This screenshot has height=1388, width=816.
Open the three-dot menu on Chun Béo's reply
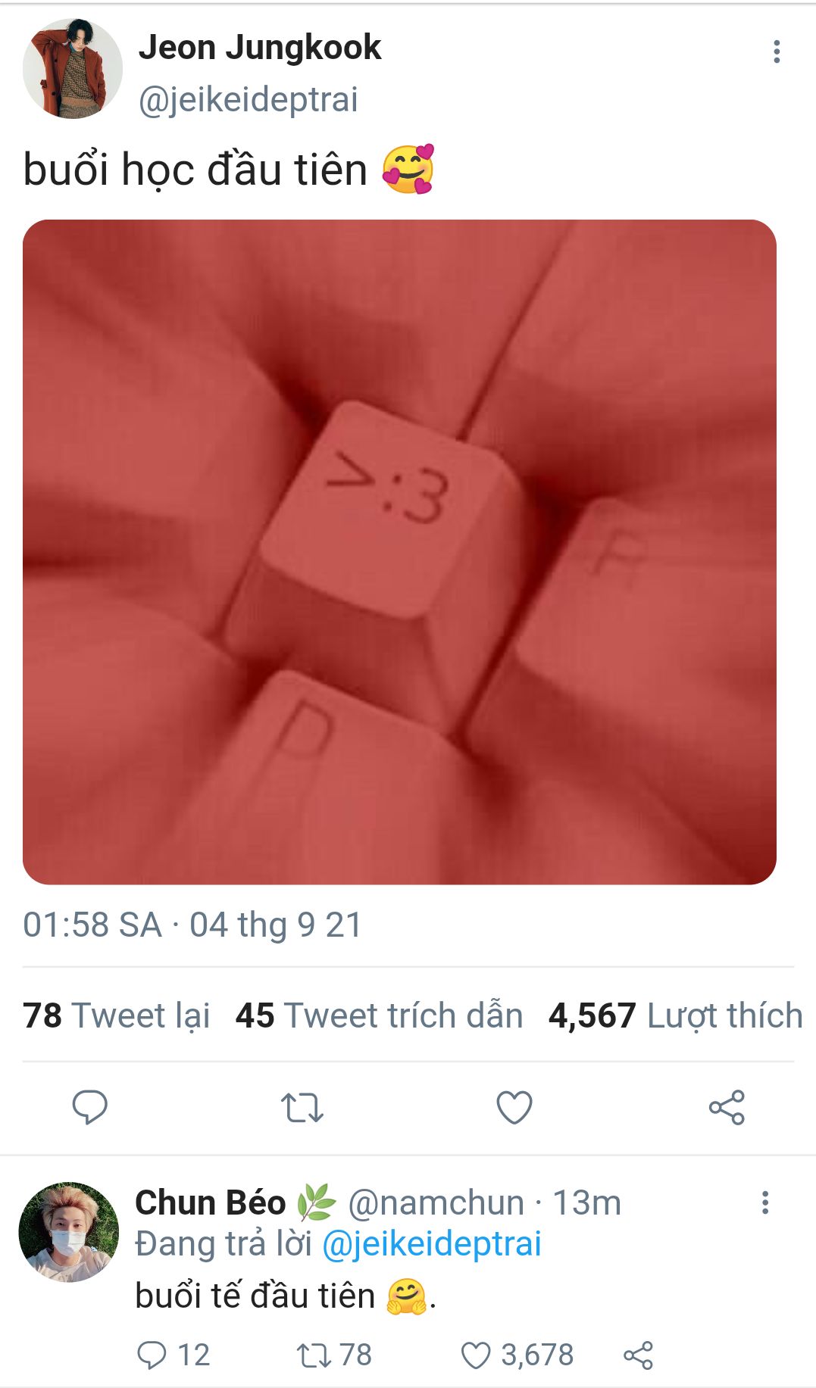[x=765, y=1202]
